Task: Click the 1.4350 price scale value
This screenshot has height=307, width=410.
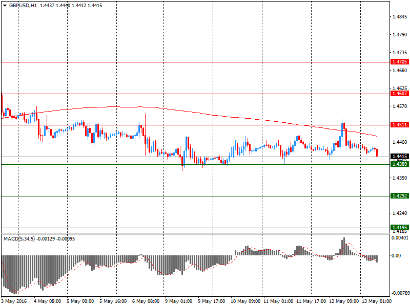Action: [400, 178]
